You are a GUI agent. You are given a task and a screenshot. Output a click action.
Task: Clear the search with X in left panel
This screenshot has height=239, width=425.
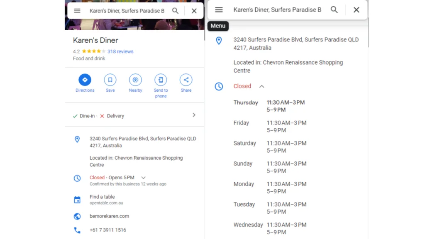click(194, 11)
